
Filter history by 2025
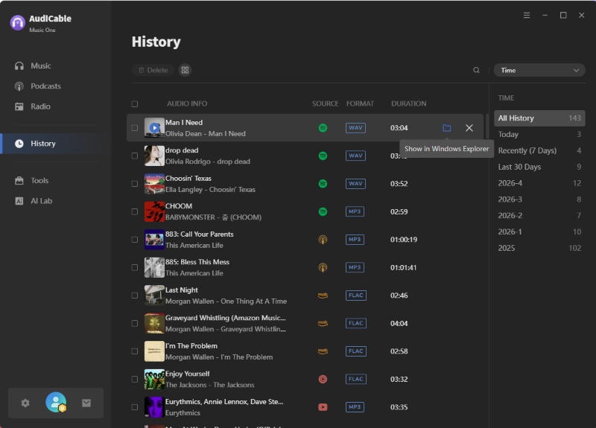(539, 248)
